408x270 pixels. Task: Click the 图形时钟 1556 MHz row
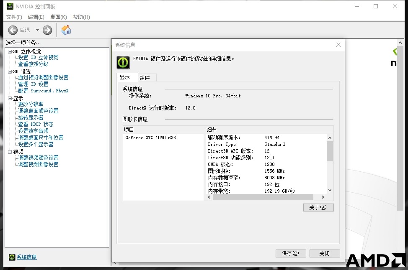(x=267, y=171)
